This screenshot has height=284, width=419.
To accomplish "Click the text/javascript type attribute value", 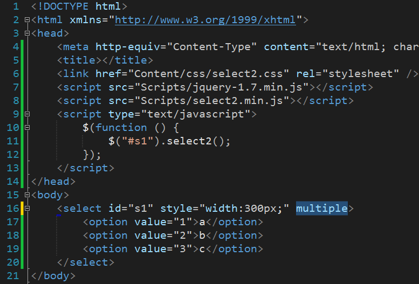I will pos(196,114).
